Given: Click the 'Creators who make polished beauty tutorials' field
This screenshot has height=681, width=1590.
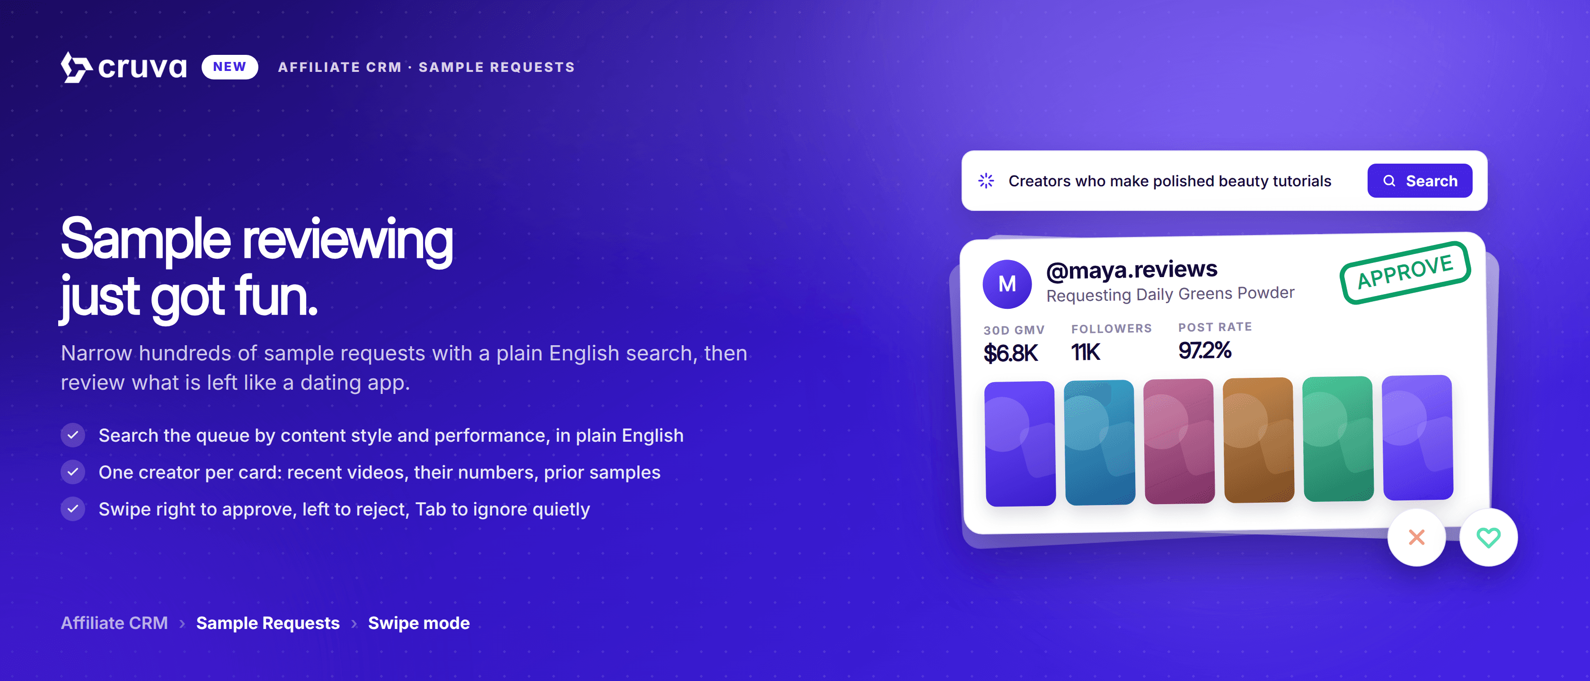Looking at the screenshot, I should tap(1170, 181).
